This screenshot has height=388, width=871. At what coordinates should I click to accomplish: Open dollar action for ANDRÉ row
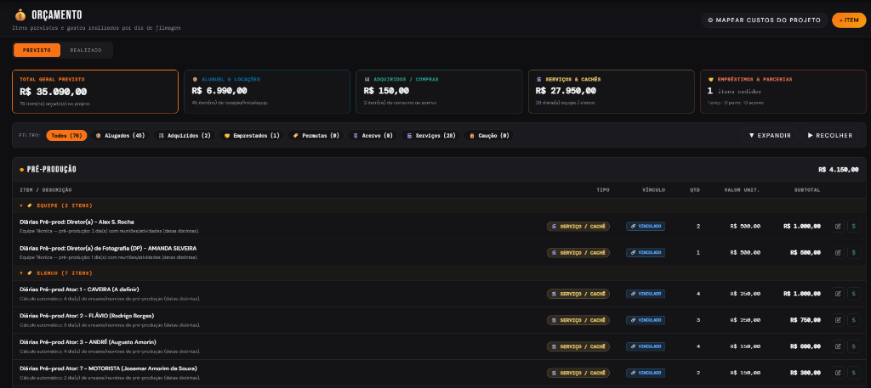click(x=854, y=346)
